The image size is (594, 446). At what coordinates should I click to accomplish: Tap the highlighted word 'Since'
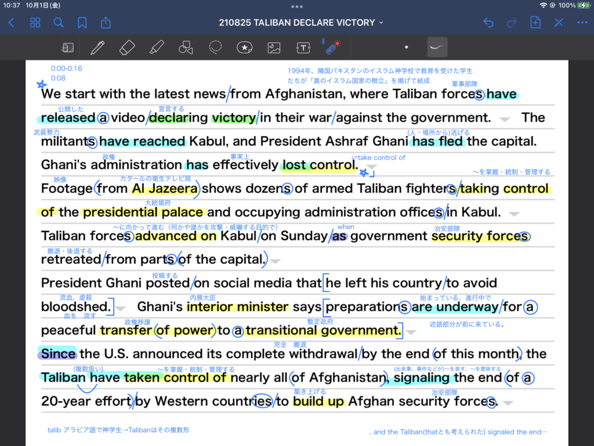(x=58, y=354)
